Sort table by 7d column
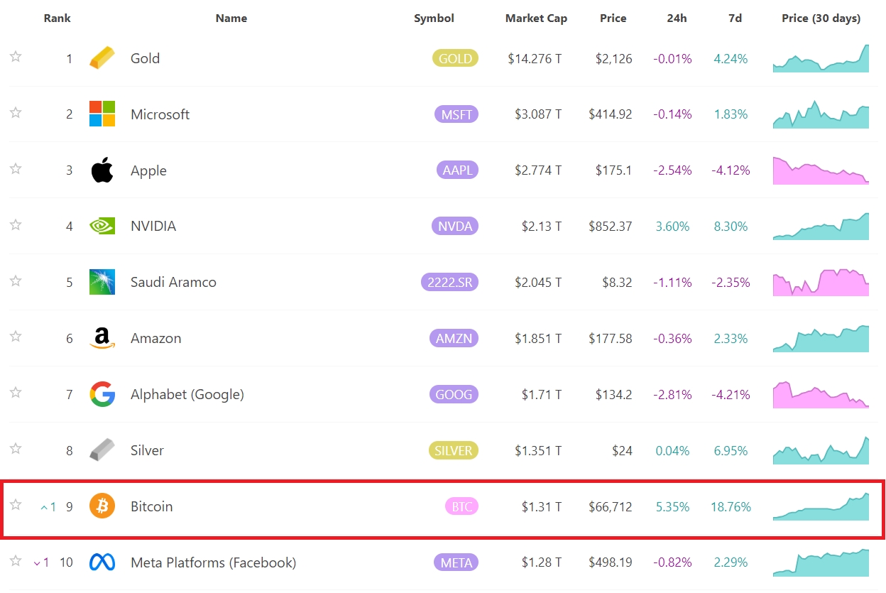This screenshot has height=593, width=886. (735, 18)
